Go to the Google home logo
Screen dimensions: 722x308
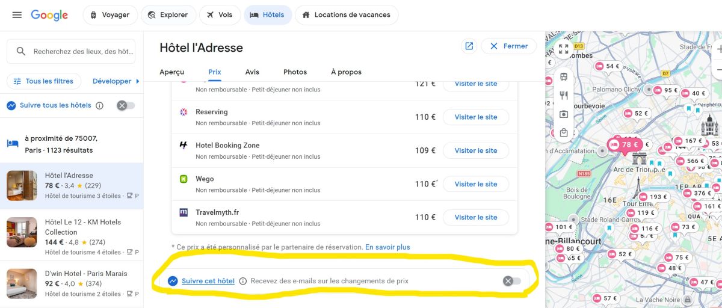point(49,15)
